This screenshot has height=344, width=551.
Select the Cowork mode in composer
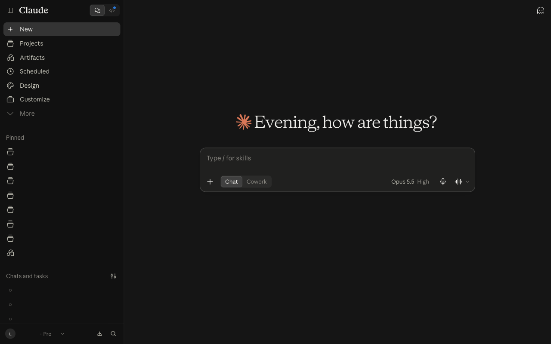click(257, 181)
